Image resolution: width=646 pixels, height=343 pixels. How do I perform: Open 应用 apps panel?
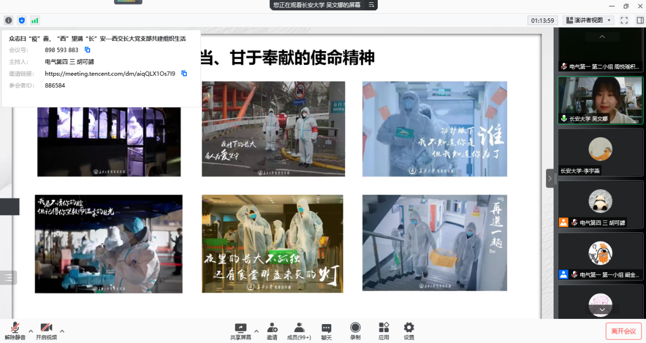coord(384,331)
